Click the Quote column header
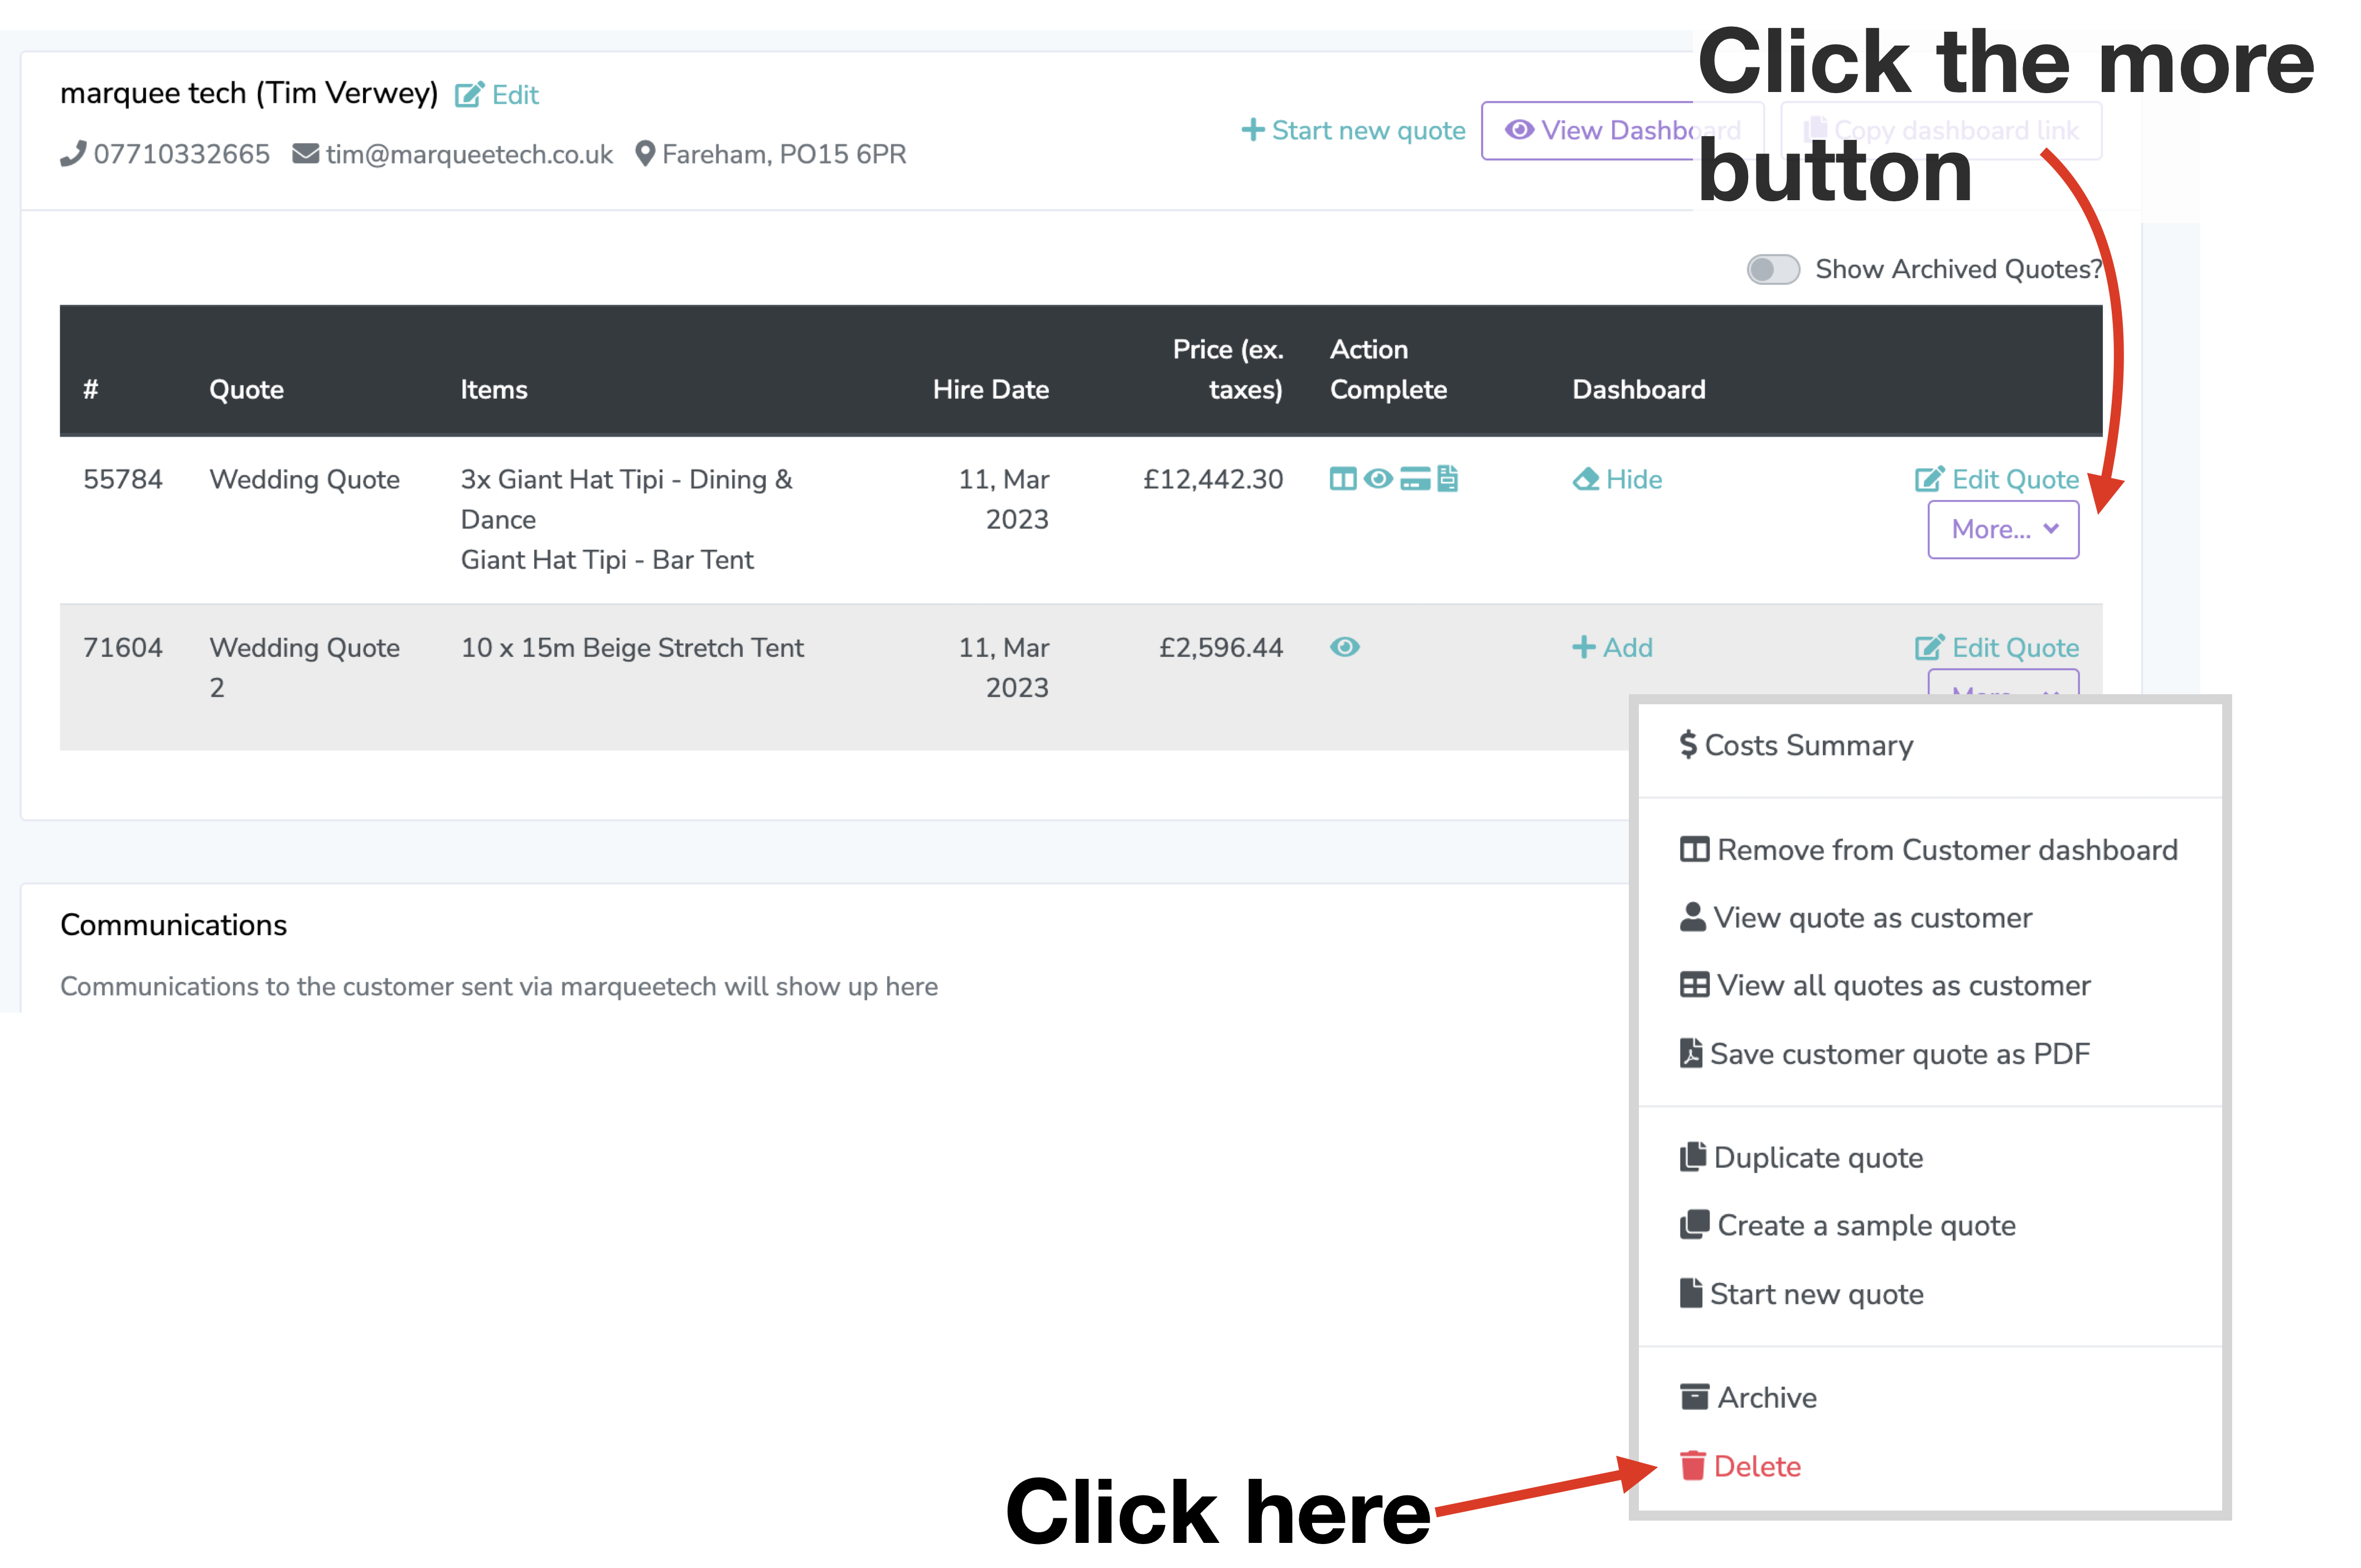The height and width of the screenshot is (1568, 2361). coord(246,390)
